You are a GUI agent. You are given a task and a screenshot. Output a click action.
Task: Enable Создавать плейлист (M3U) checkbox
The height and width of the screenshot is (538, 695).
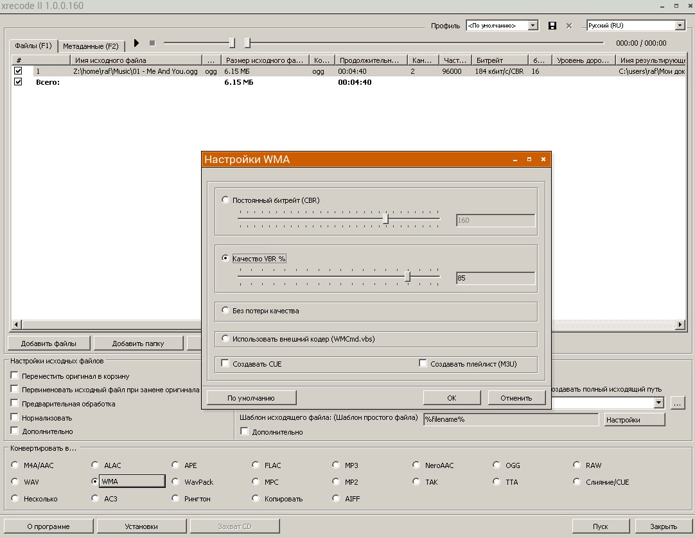(x=423, y=363)
